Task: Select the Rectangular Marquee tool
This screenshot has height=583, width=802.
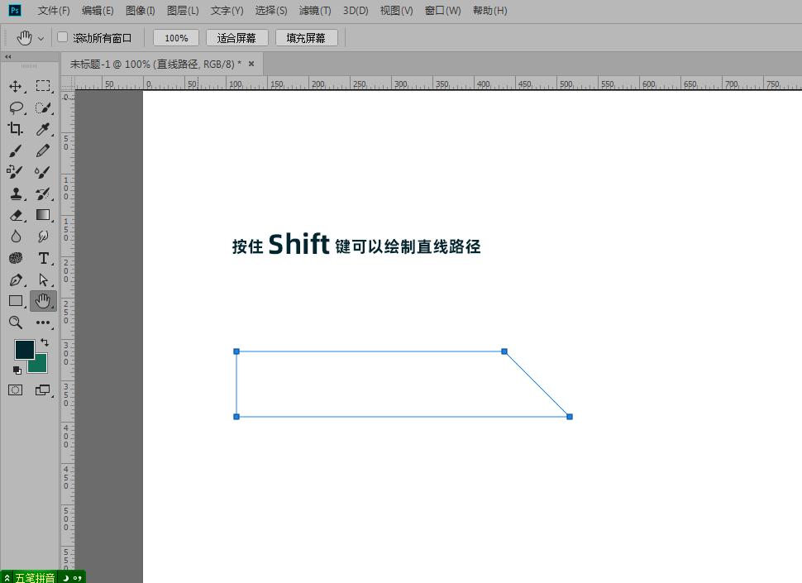Action: pos(43,86)
